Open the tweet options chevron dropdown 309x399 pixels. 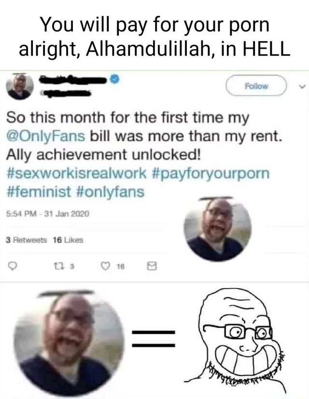tap(302, 86)
